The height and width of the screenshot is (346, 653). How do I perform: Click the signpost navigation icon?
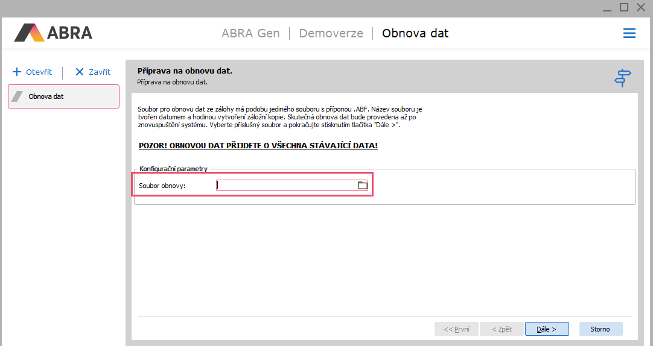623,78
